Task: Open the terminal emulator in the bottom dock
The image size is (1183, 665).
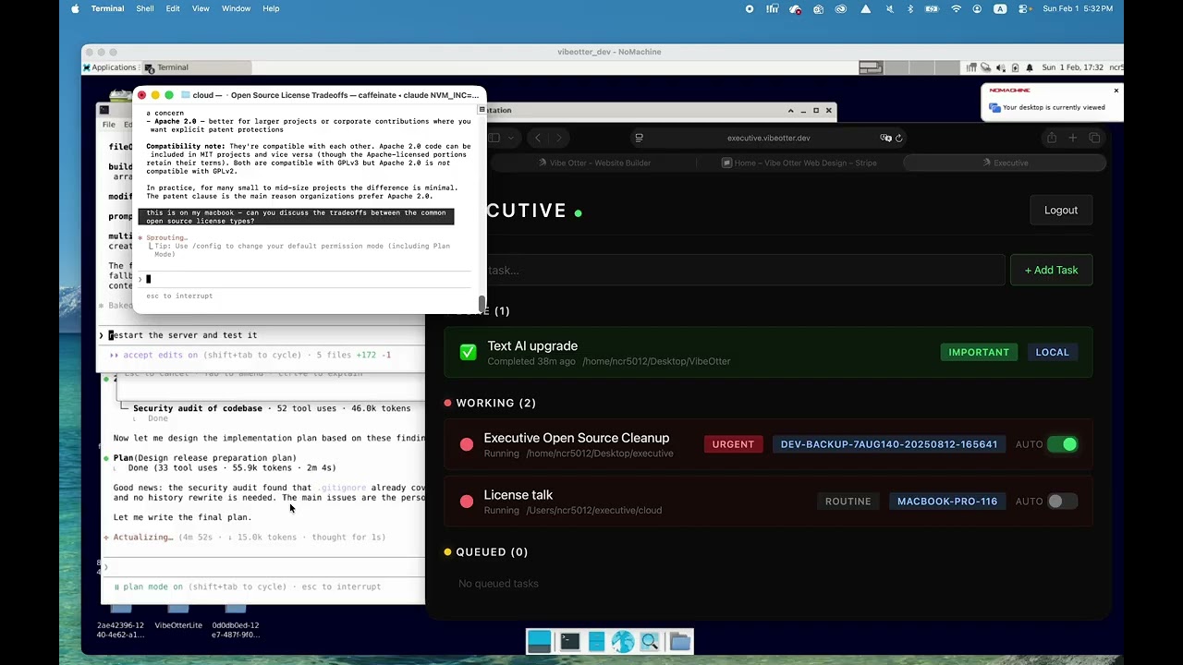Action: pyautogui.click(x=570, y=641)
